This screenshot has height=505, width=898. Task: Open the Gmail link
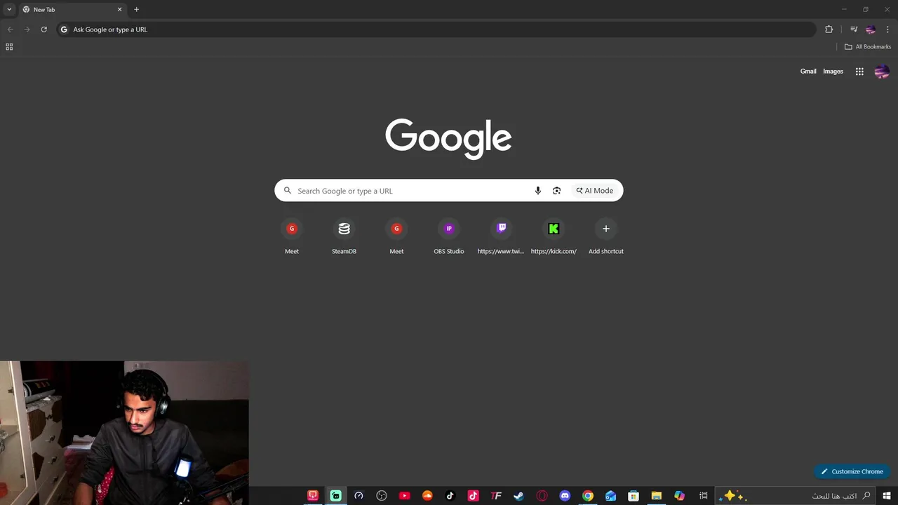[x=808, y=72]
